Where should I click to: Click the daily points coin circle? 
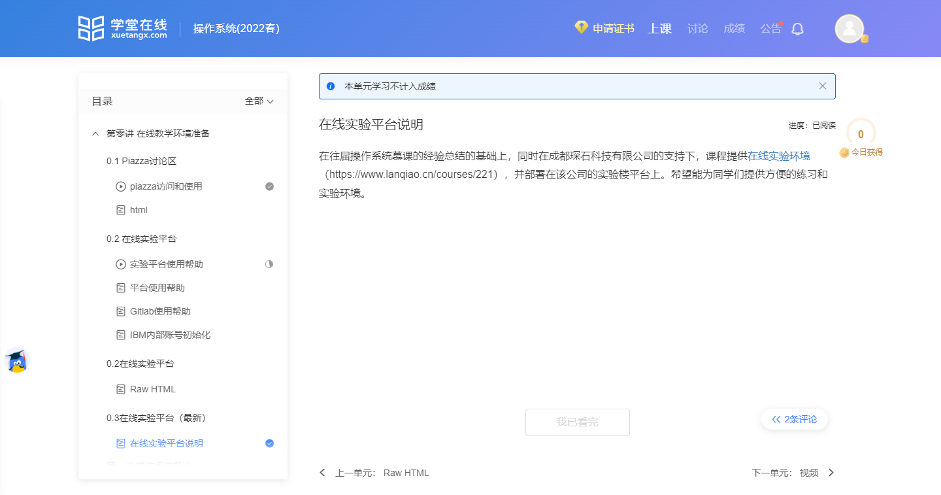click(861, 134)
